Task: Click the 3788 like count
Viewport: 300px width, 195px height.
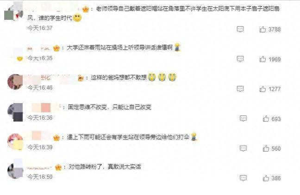Action: pos(275,30)
